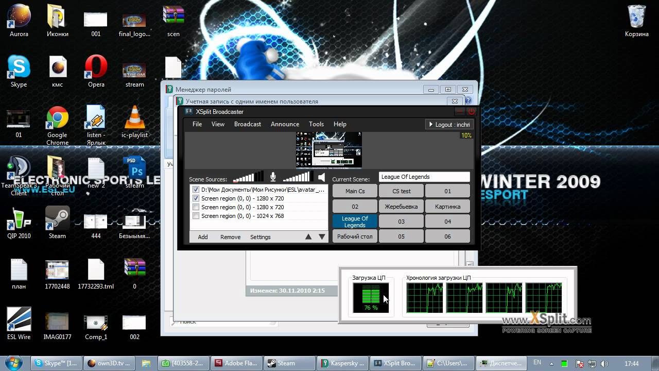This screenshot has width=659, height=371.
Task: Switch to Картинка scene
Action: [447, 207]
